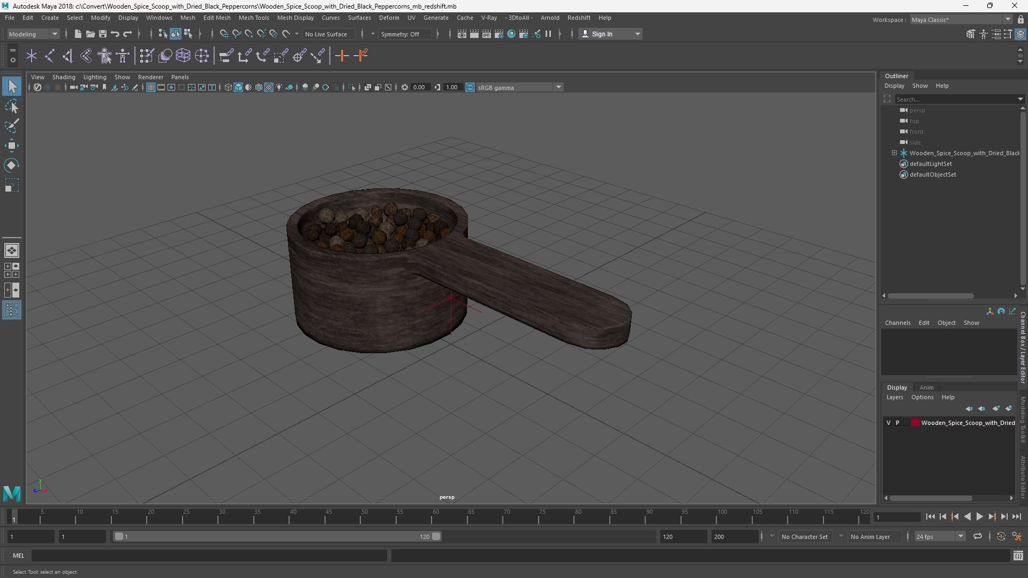Activate the Lasso select tool
The height and width of the screenshot is (578, 1028).
pos(12,107)
